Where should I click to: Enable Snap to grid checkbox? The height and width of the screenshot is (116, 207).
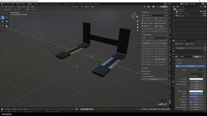pos(142,74)
